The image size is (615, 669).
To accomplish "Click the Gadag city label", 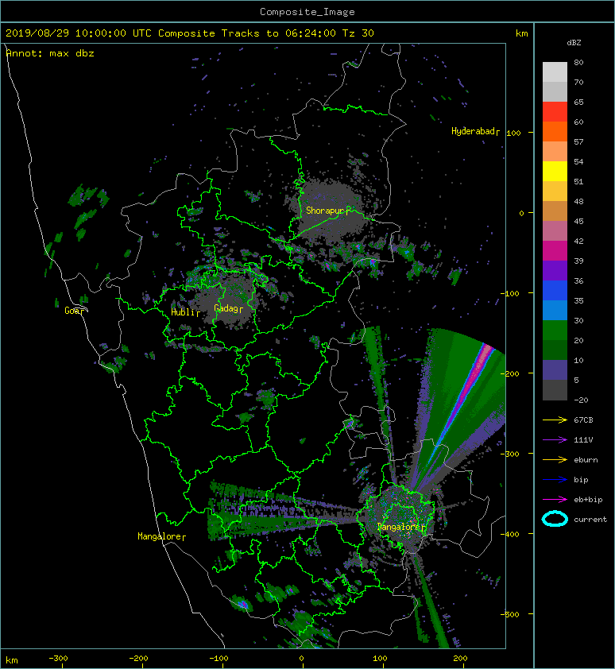I will pyautogui.click(x=226, y=308).
